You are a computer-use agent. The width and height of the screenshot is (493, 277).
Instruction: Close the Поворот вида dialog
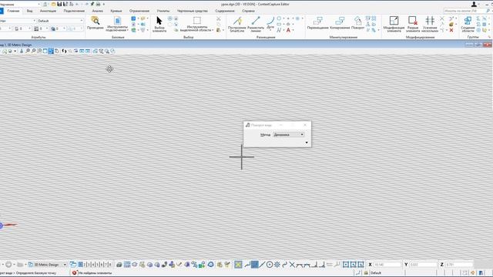tap(305, 125)
